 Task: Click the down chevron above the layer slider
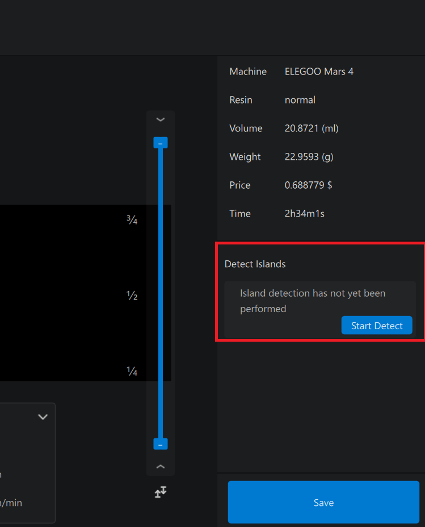pyautogui.click(x=161, y=120)
